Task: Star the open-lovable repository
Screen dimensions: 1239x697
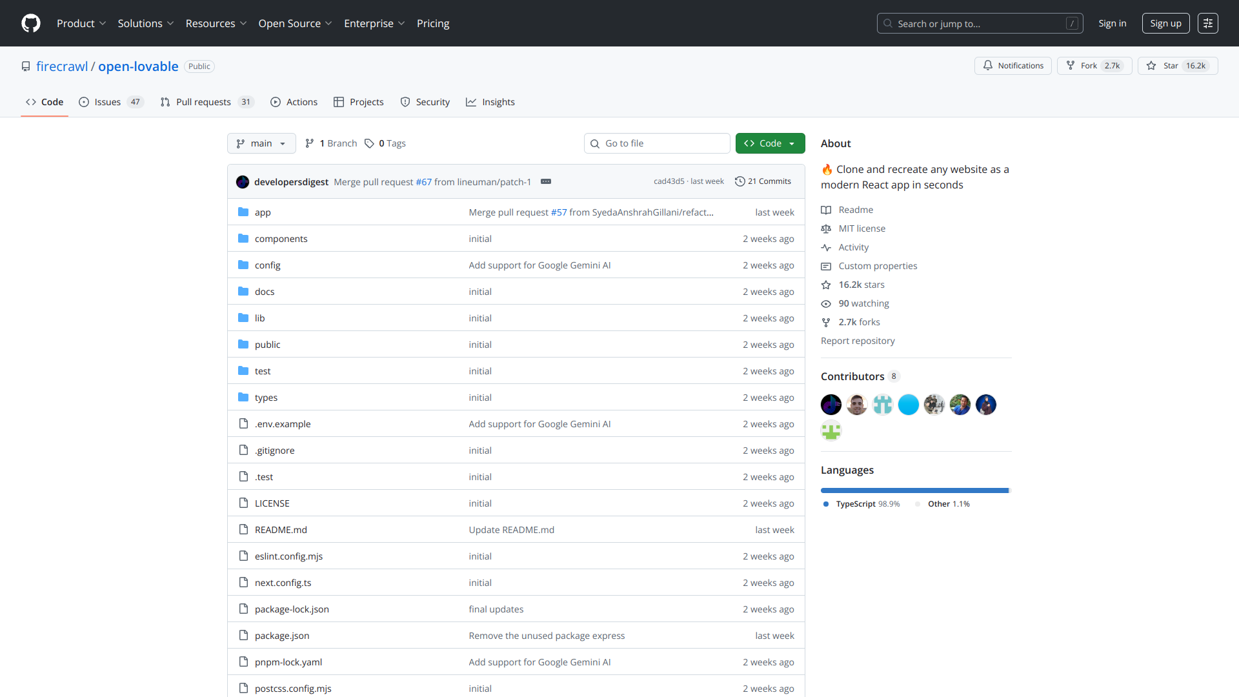Action: (x=1177, y=66)
